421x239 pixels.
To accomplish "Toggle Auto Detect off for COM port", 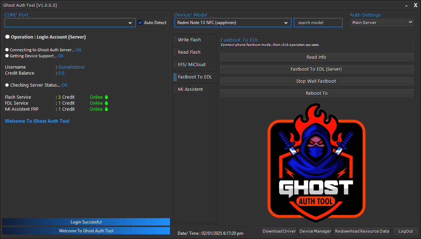I will [x=141, y=22].
